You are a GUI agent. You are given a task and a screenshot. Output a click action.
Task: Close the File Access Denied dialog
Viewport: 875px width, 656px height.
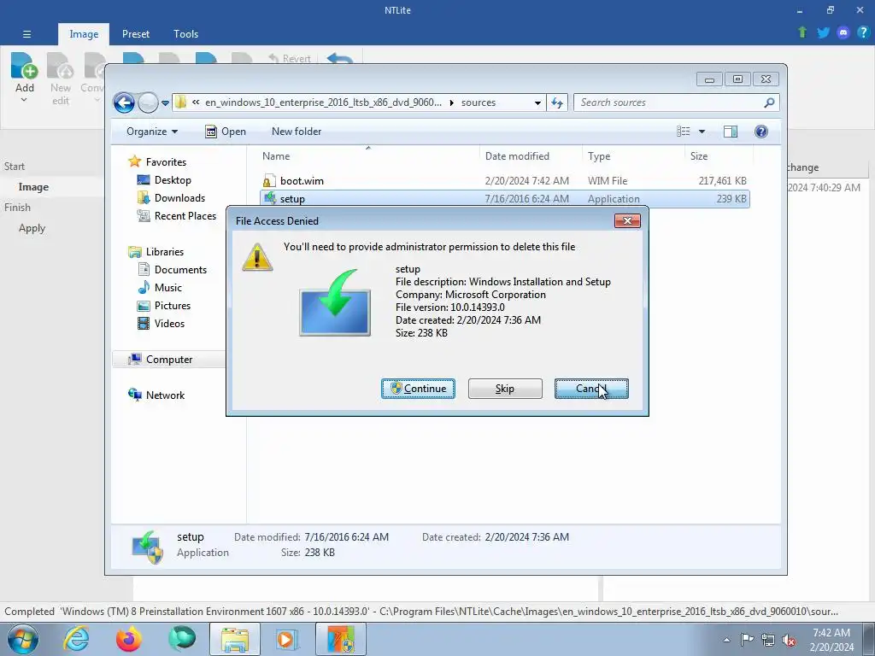pos(627,221)
